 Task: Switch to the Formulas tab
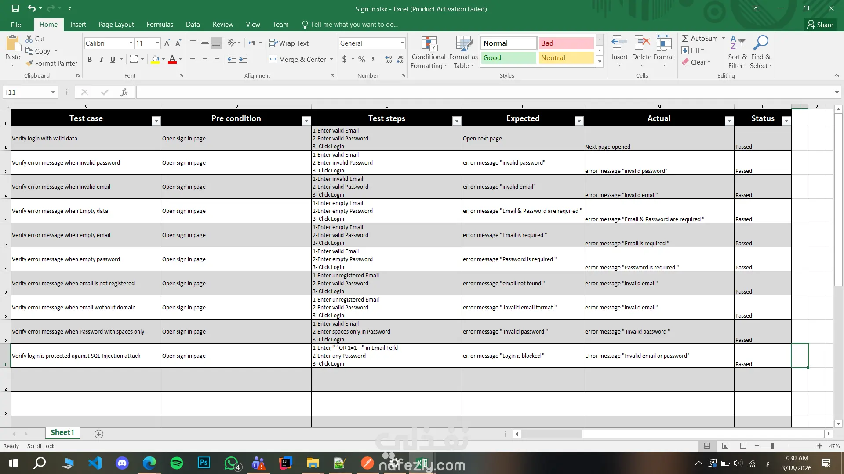160,25
